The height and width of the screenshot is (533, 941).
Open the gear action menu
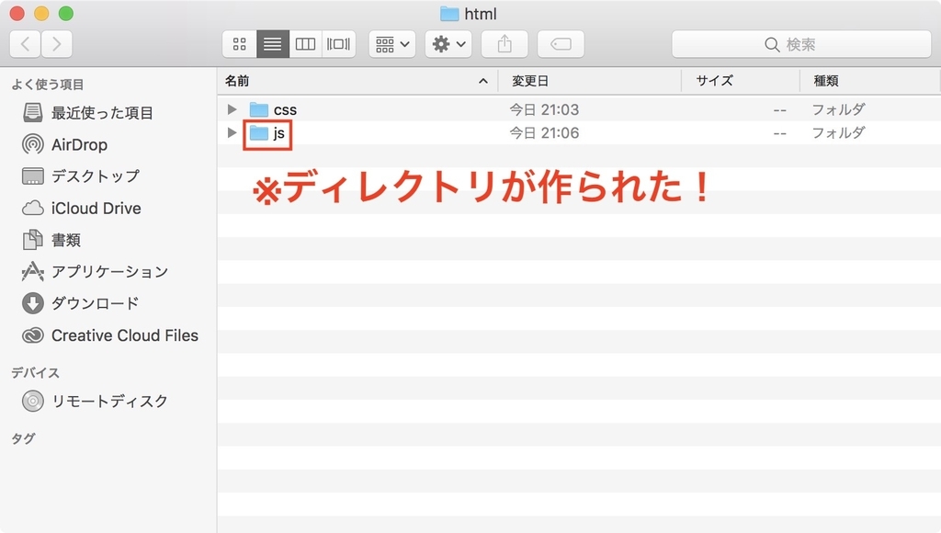point(448,44)
